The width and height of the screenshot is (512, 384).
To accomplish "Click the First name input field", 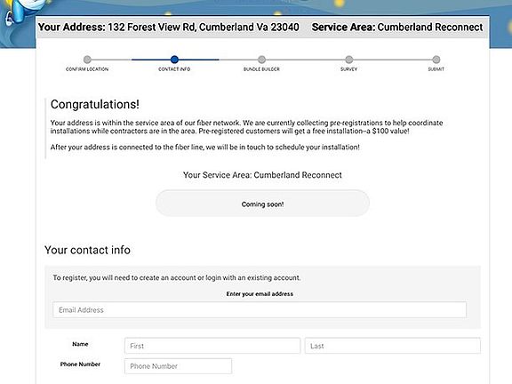I will point(212,346).
